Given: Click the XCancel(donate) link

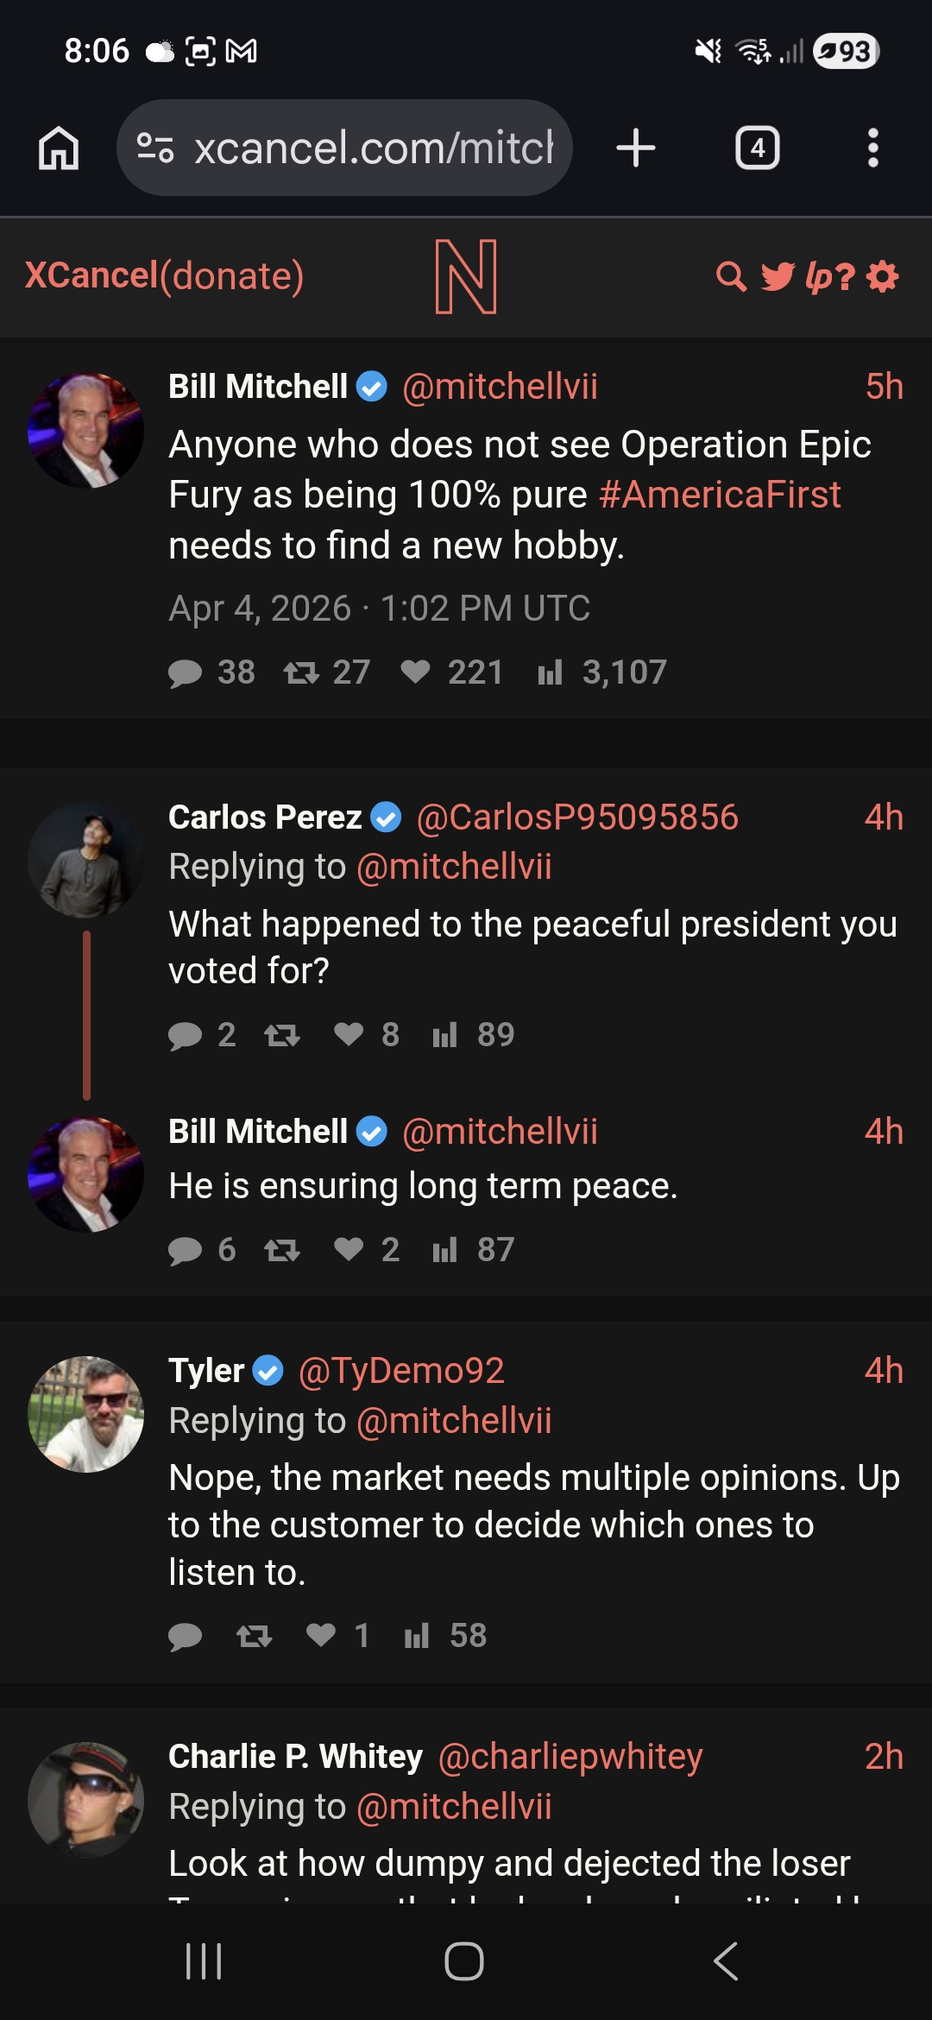Looking at the screenshot, I should (x=164, y=275).
